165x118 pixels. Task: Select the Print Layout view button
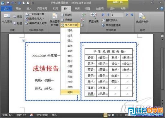point(105,115)
